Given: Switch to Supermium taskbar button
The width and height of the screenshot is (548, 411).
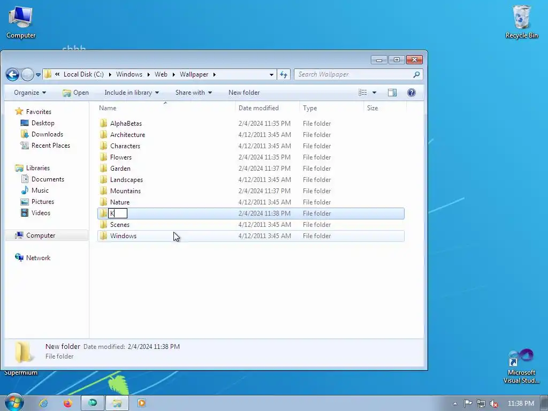Looking at the screenshot, I should [x=93, y=403].
